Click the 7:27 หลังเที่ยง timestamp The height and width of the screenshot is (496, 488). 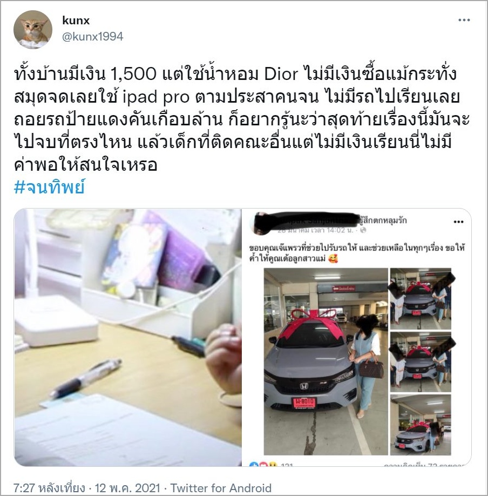pyautogui.click(x=49, y=488)
